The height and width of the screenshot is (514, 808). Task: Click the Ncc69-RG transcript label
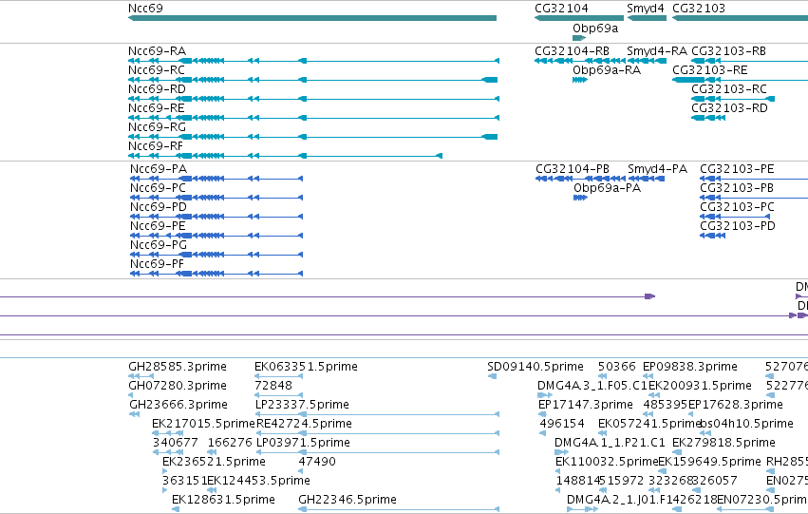tap(158, 127)
